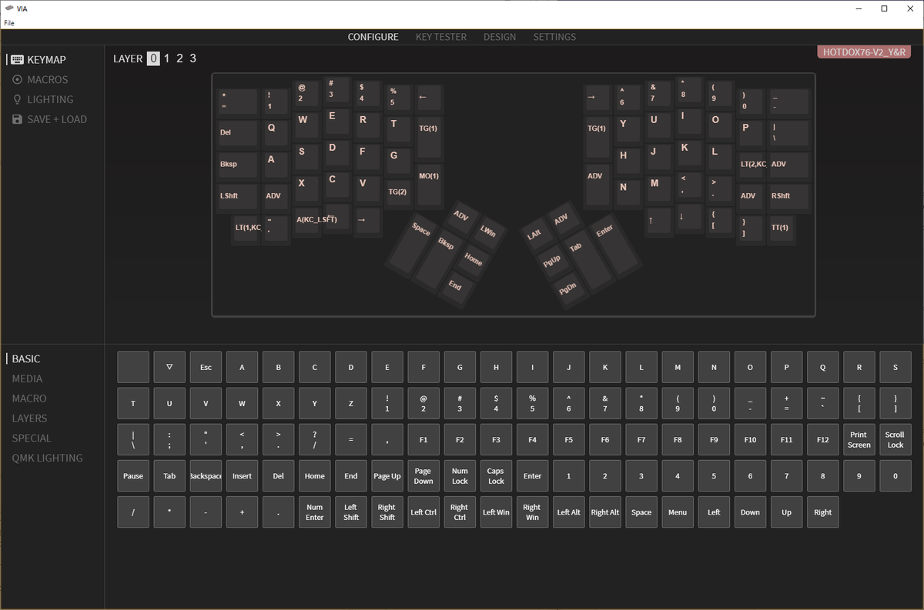Open Save + Load via the disk icon

click(x=18, y=119)
